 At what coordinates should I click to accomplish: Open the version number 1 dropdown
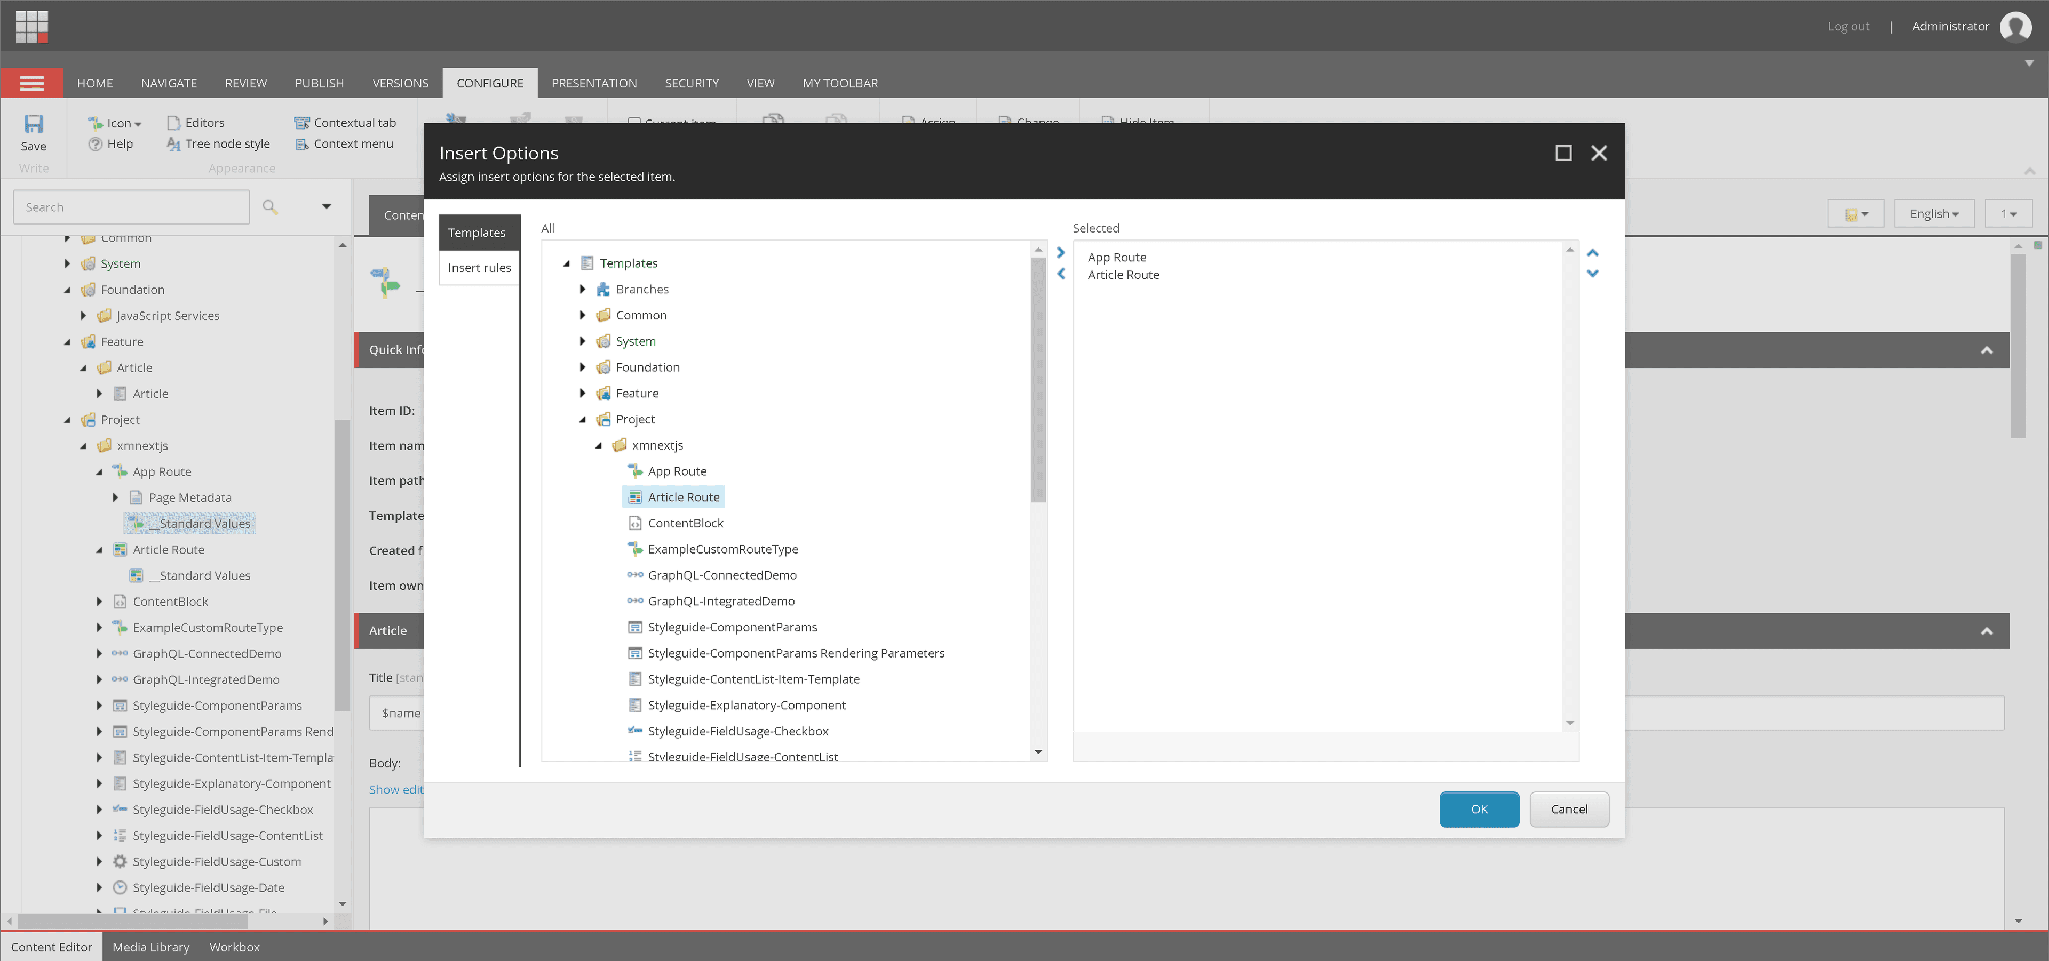[2008, 214]
